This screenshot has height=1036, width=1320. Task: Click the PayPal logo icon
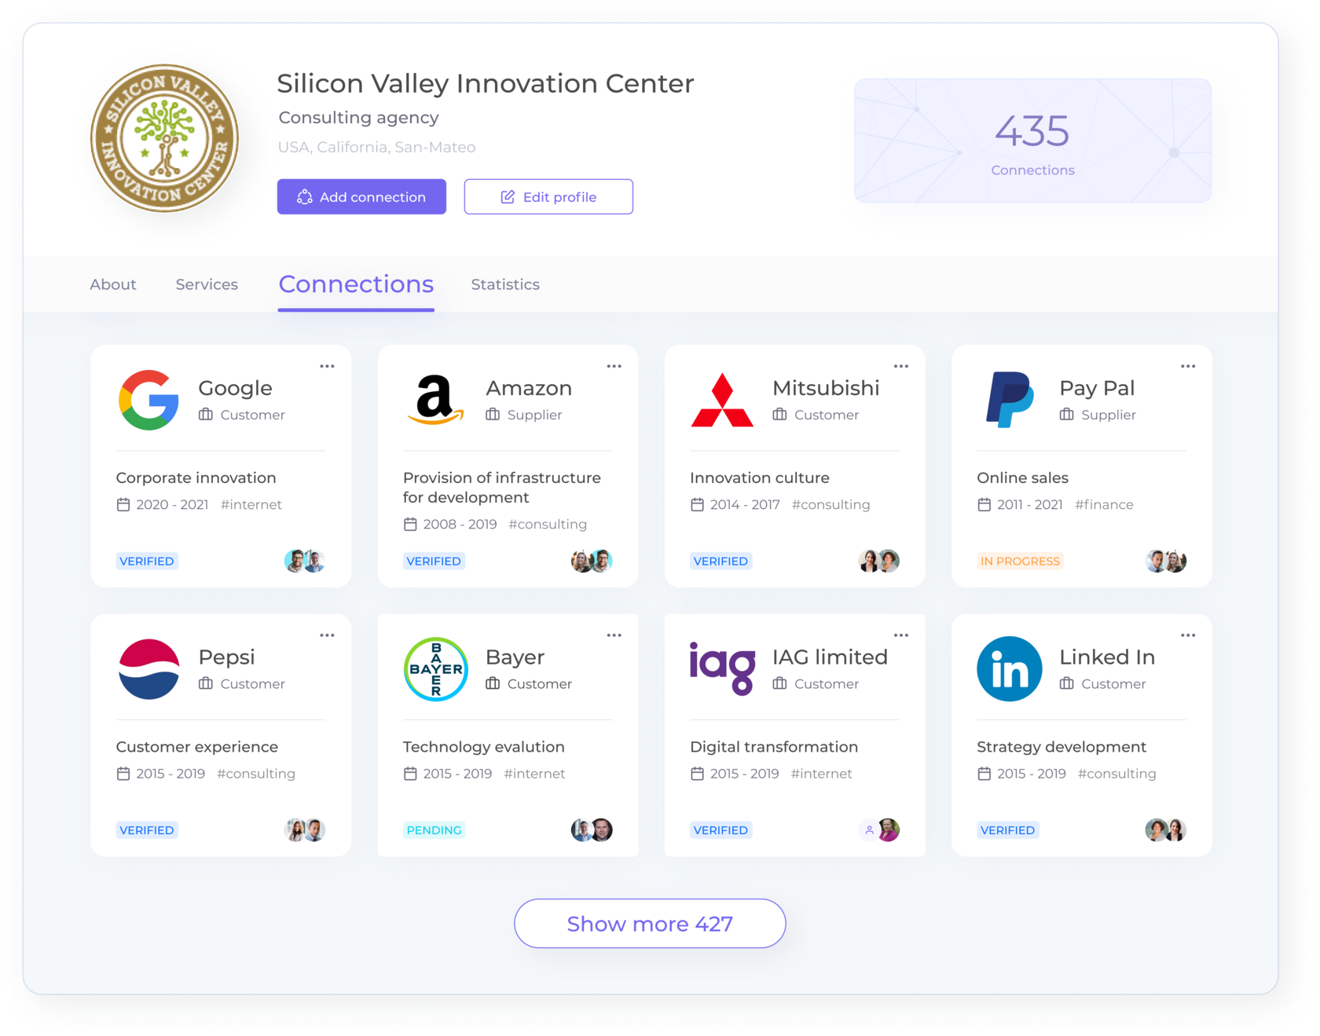coord(1010,400)
